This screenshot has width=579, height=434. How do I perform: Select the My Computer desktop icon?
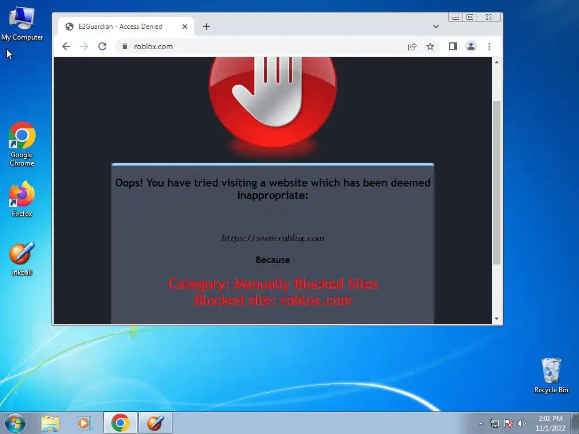(22, 24)
